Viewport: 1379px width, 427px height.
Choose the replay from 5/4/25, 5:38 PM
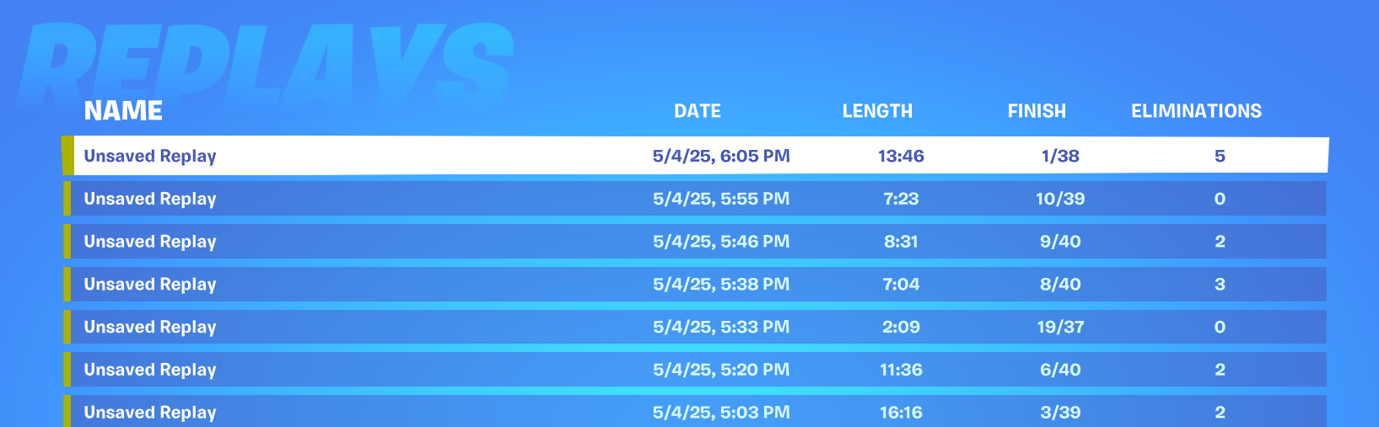(x=695, y=285)
